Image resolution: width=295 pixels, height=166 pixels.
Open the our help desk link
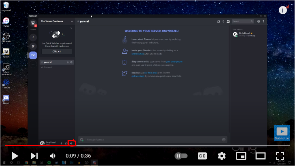tap(150, 73)
